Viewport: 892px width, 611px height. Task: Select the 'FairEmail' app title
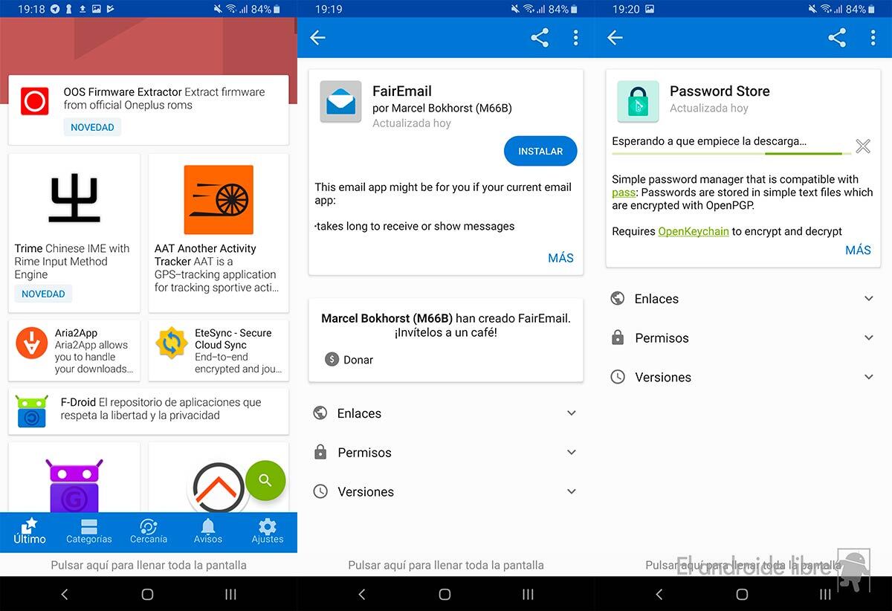click(402, 91)
